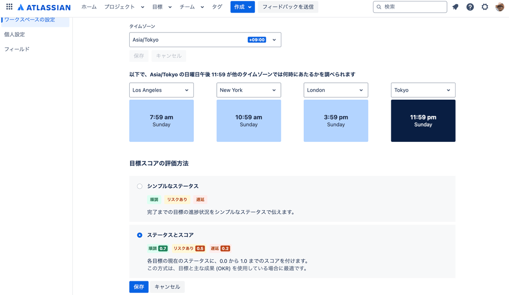Viewport: 509px width, 295px height.
Task: Click the この方式は、目標と主な成果 (OKR) line
Action: 227,269
